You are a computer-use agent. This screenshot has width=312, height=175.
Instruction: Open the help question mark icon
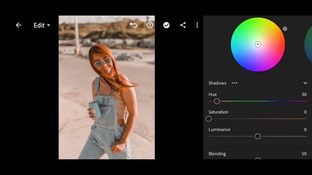tap(150, 25)
